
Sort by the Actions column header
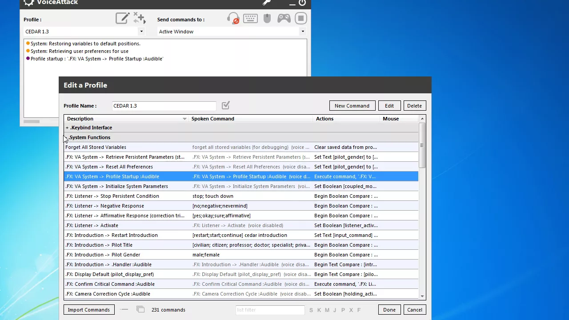tap(325, 119)
